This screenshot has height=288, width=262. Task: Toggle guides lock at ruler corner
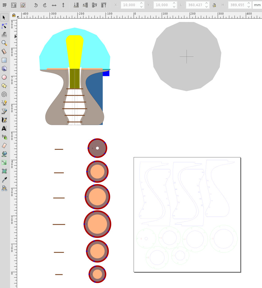(x=14, y=15)
